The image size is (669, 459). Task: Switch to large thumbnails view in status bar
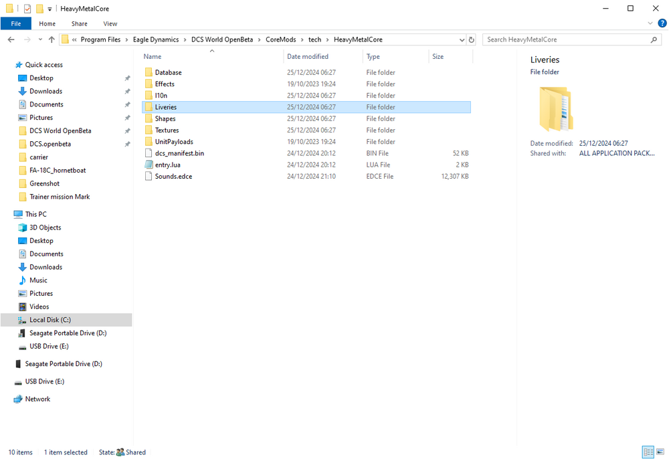pyautogui.click(x=662, y=452)
